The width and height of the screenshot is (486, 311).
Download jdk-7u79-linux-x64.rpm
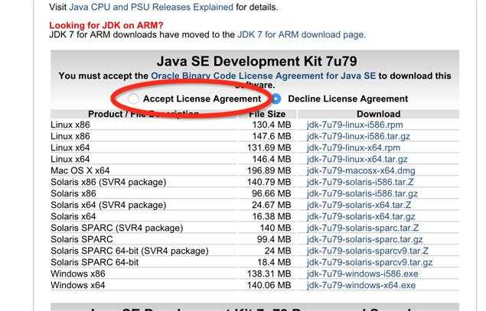pyautogui.click(x=354, y=147)
